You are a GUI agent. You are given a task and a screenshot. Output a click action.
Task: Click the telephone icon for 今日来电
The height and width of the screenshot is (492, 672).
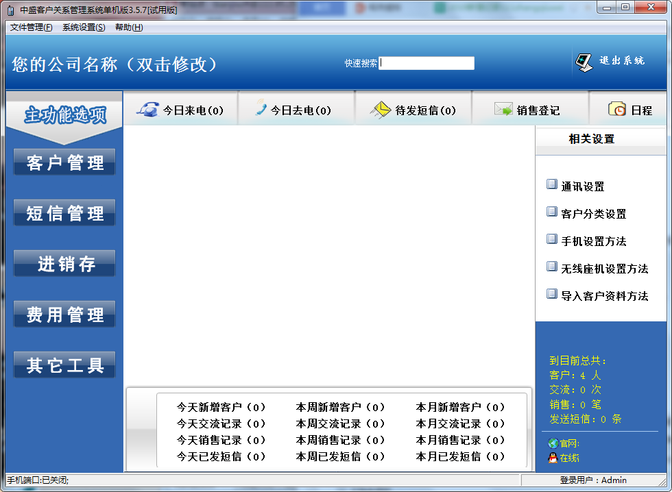click(x=148, y=110)
